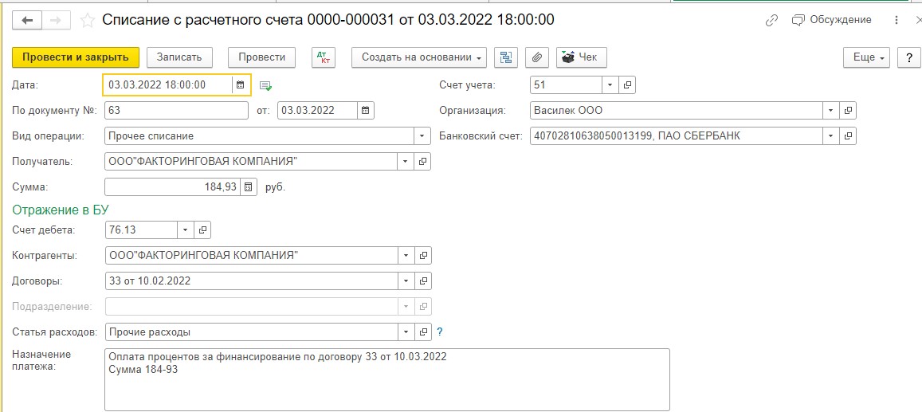Add document to favorites with star icon
This screenshot has width=922, height=412.
pyautogui.click(x=87, y=21)
